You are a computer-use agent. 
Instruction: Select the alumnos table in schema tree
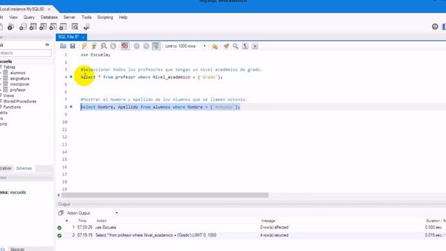17,73
